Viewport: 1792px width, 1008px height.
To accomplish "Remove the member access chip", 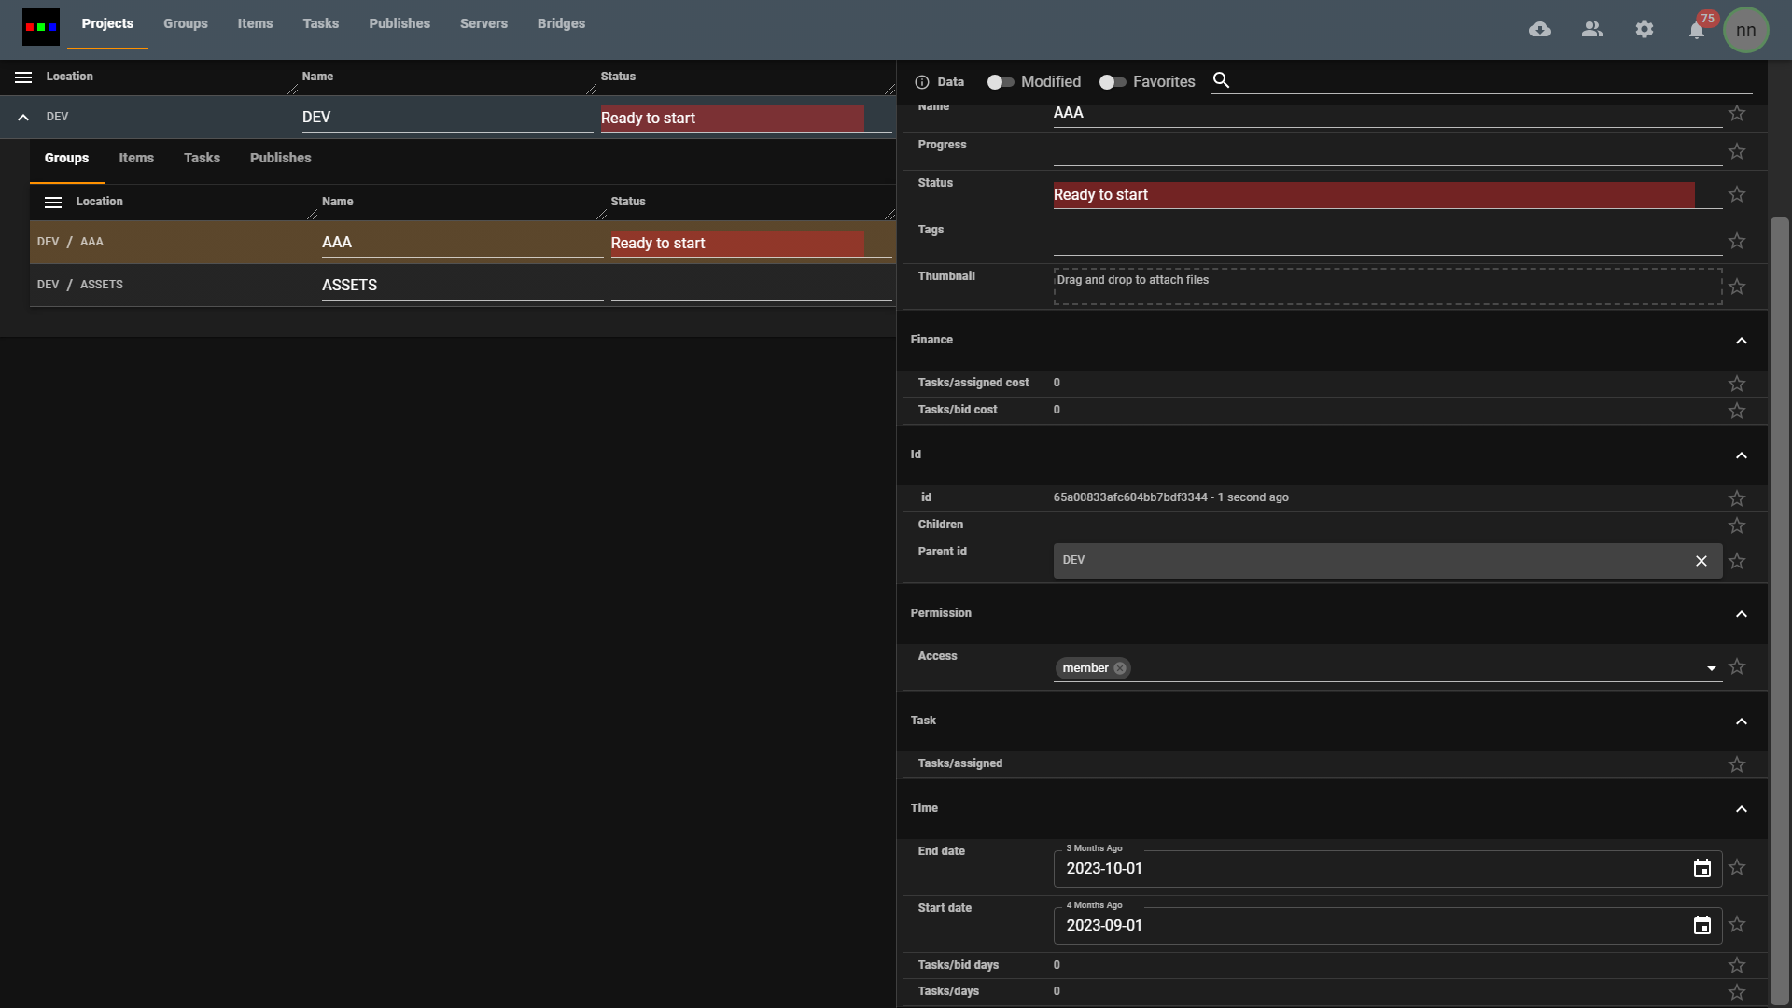I will [x=1120, y=668].
